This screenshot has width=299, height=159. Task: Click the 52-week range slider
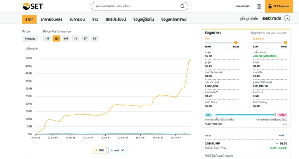270,43
